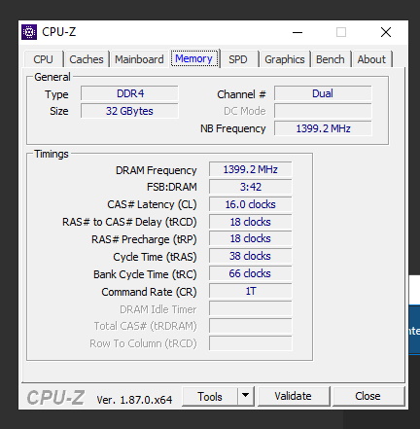Switch to the SPD tab
420x429 pixels.
point(237,59)
